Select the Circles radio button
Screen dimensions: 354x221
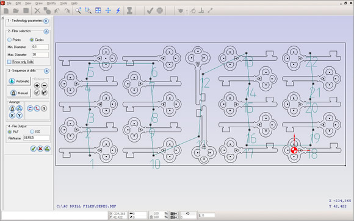click(x=32, y=40)
